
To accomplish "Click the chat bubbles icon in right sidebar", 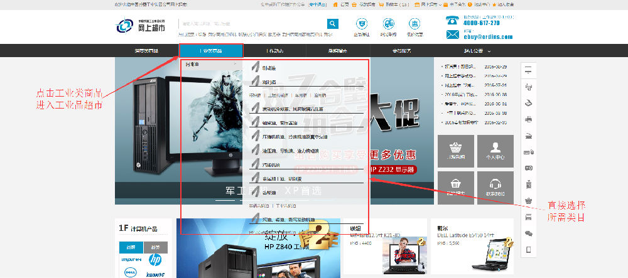I will coord(528,233).
